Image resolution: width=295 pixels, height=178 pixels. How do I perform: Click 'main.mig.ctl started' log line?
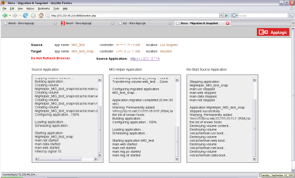pos(126,155)
